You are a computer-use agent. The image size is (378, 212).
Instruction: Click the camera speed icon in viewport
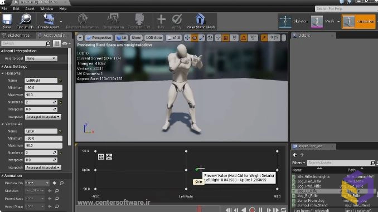tap(283, 38)
